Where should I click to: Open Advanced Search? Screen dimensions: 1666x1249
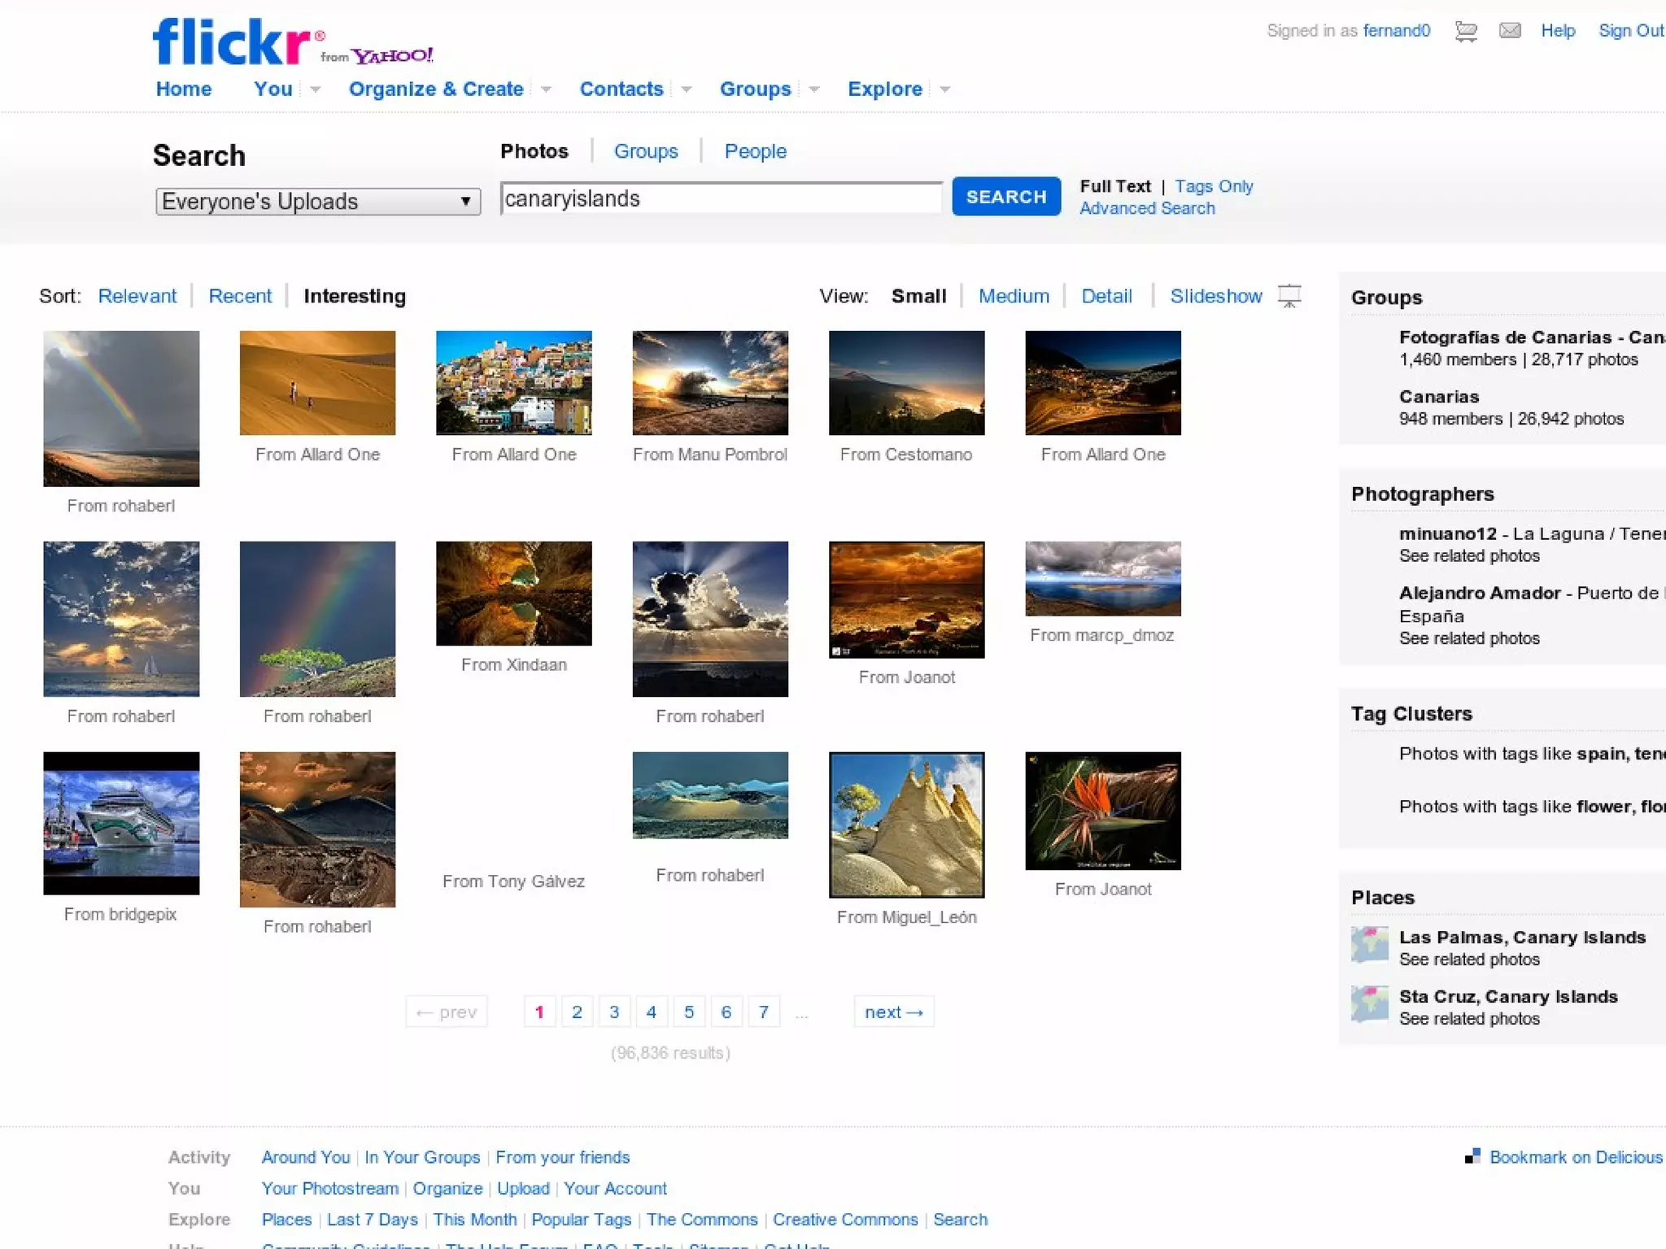coord(1147,208)
